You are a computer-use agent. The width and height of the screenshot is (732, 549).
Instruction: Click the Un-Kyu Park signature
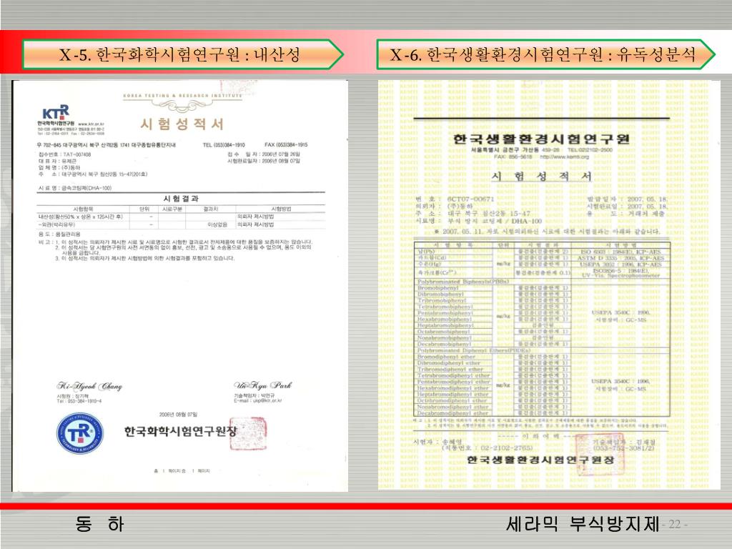point(262,385)
